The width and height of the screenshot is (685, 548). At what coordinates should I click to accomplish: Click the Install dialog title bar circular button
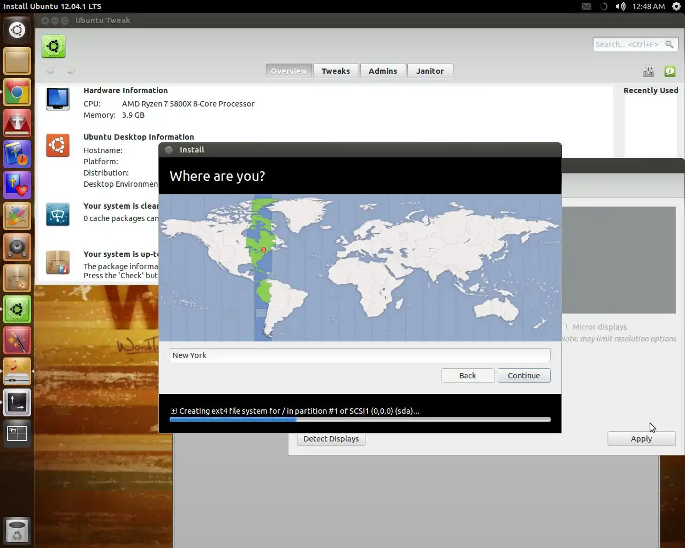(169, 150)
